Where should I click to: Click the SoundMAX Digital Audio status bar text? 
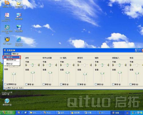[x=13, y=88]
